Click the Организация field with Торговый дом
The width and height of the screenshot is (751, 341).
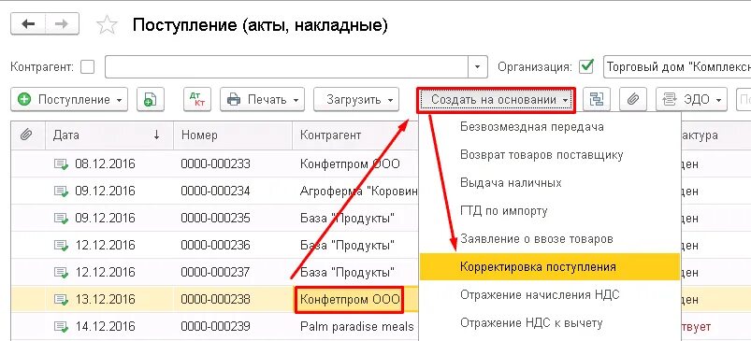pyautogui.click(x=677, y=67)
